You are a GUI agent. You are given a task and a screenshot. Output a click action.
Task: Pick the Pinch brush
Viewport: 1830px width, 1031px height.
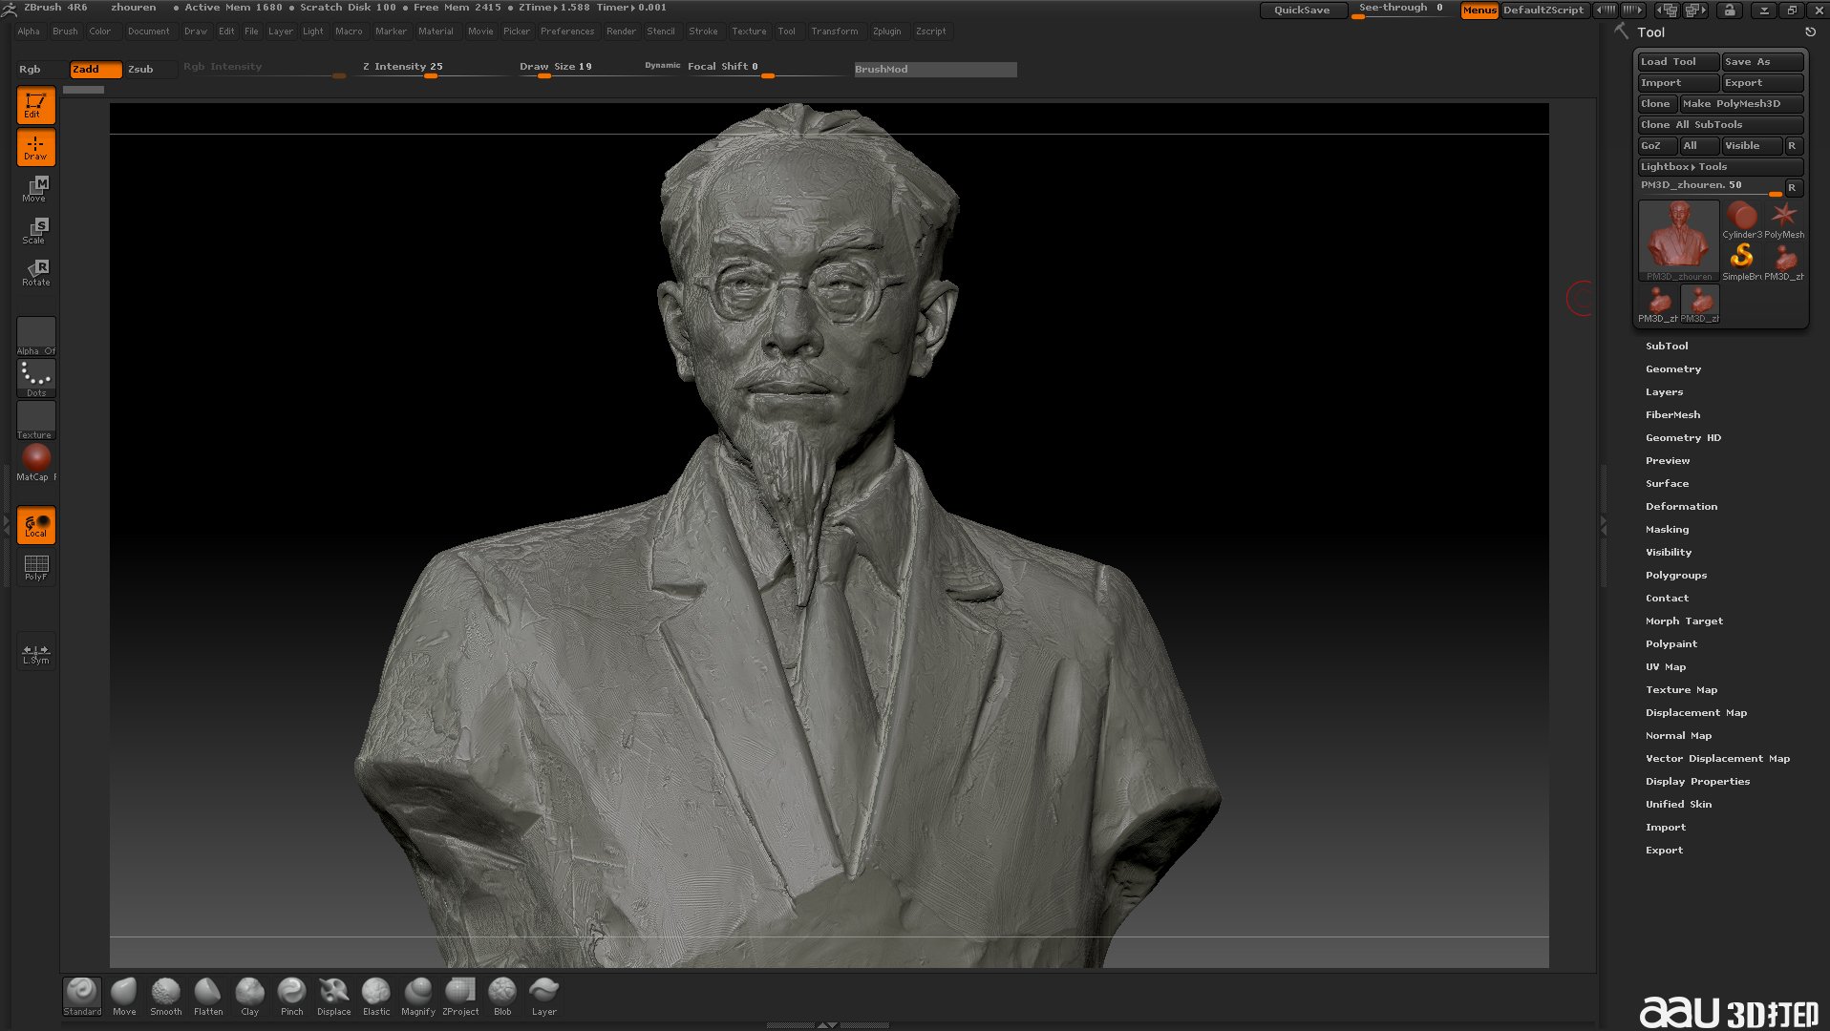tap(291, 996)
